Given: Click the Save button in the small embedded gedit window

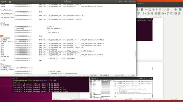Looking at the screenshot, I should click(x=141, y=78).
